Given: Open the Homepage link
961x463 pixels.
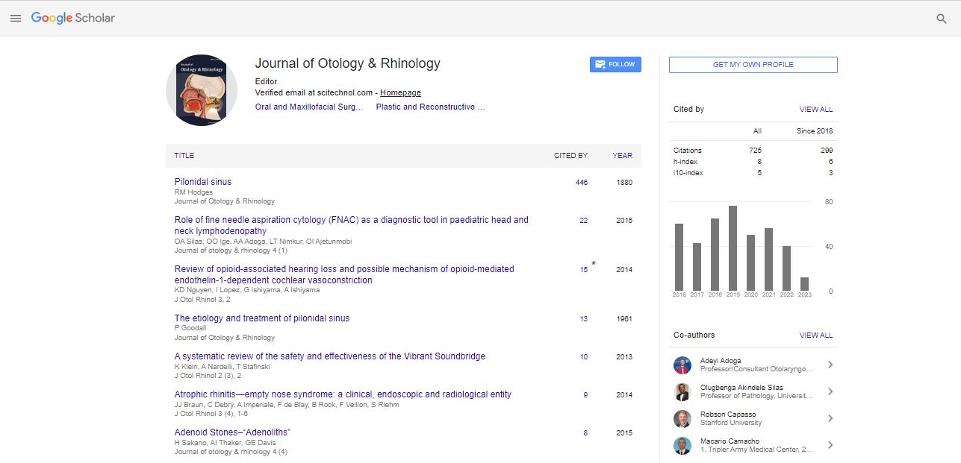Looking at the screenshot, I should point(400,93).
